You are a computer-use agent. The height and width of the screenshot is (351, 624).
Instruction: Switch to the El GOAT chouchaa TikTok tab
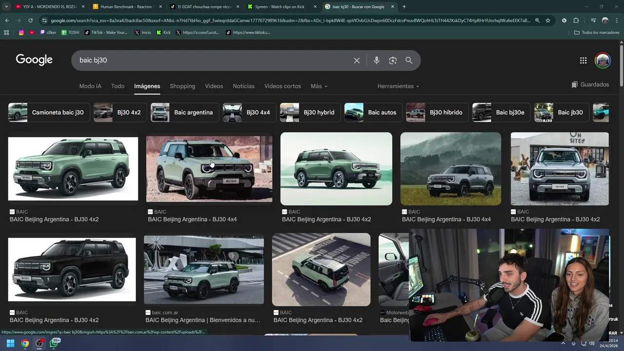[204, 7]
